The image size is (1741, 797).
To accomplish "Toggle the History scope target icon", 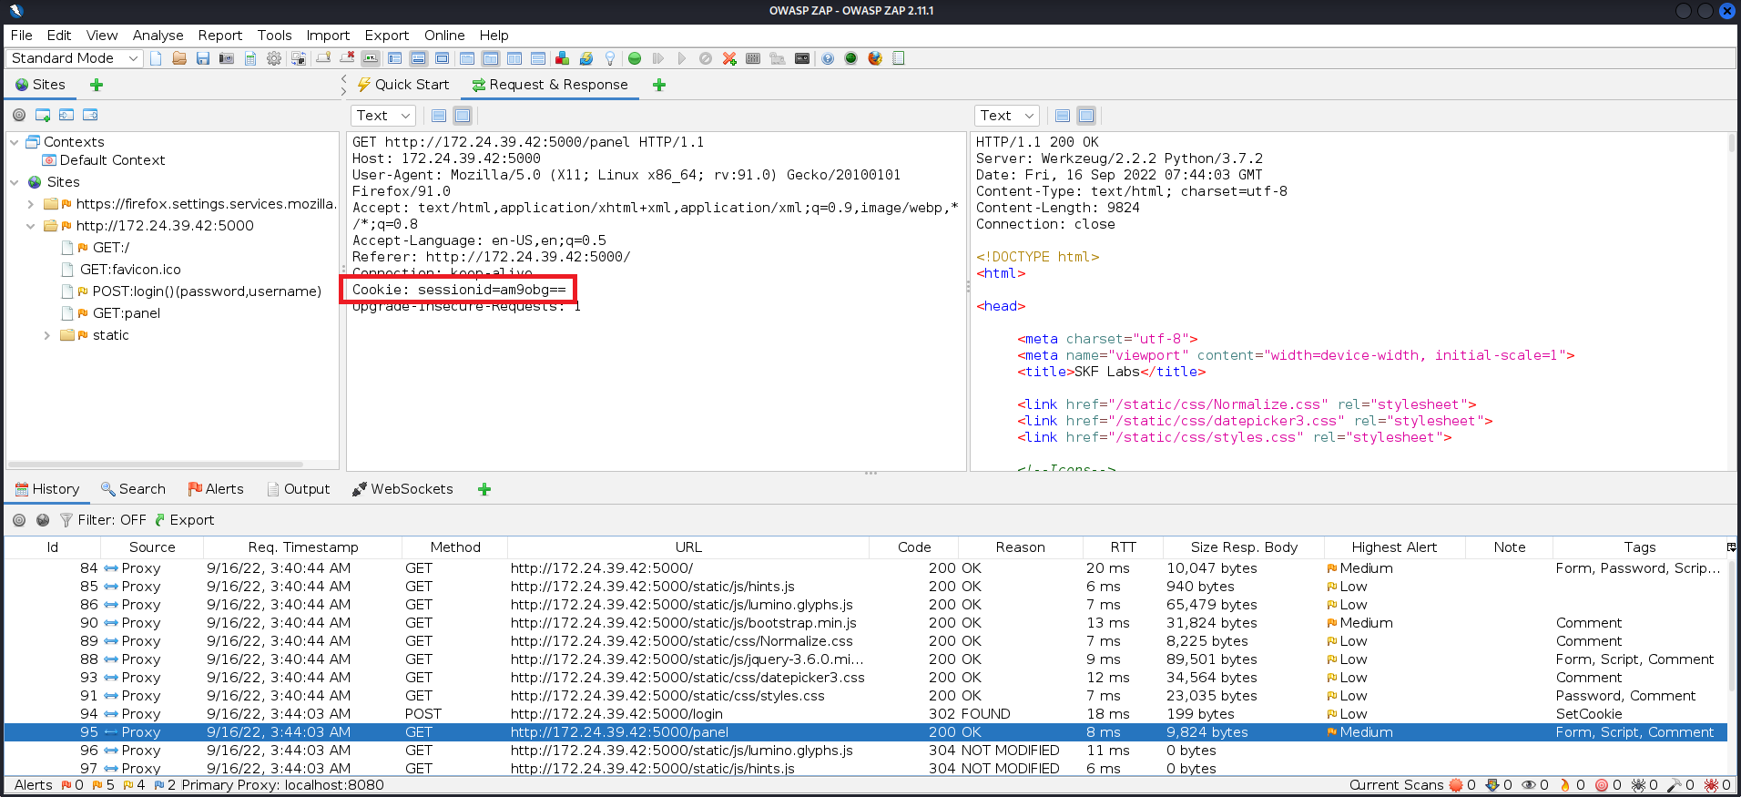I will (19, 520).
